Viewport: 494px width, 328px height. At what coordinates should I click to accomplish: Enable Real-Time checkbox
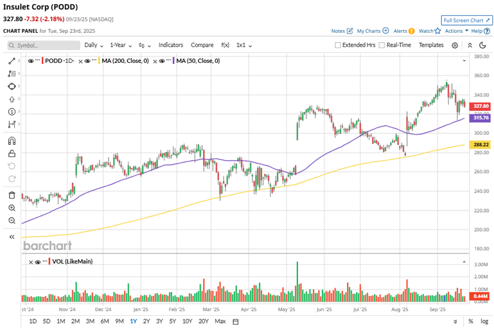[x=382, y=45]
